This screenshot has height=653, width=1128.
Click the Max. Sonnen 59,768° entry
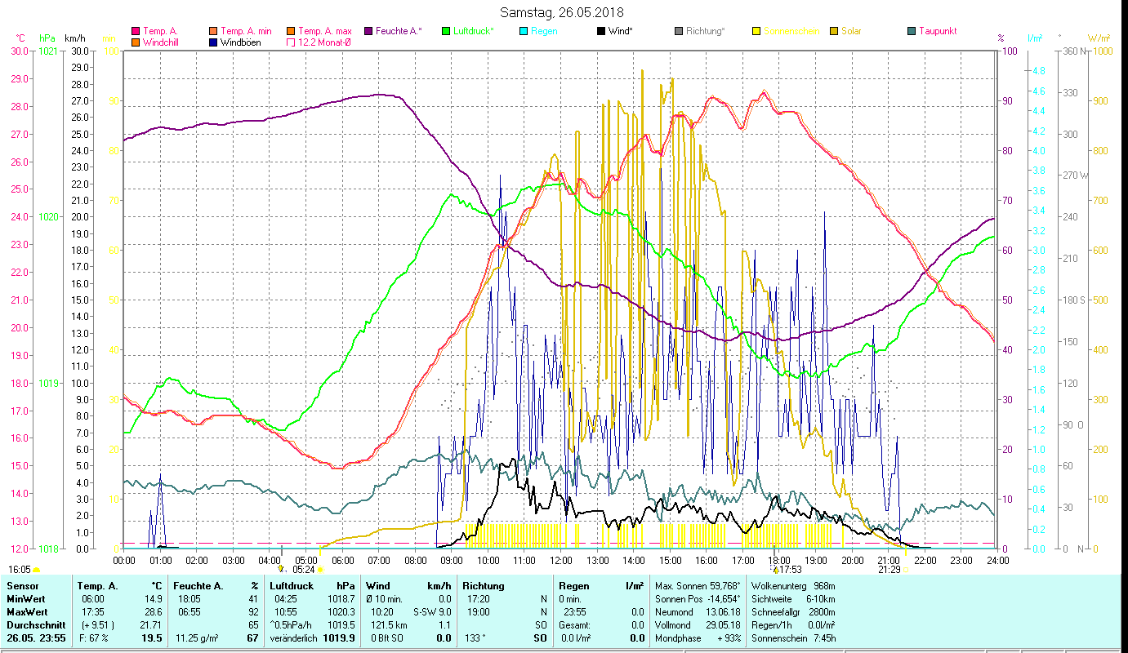point(698,586)
